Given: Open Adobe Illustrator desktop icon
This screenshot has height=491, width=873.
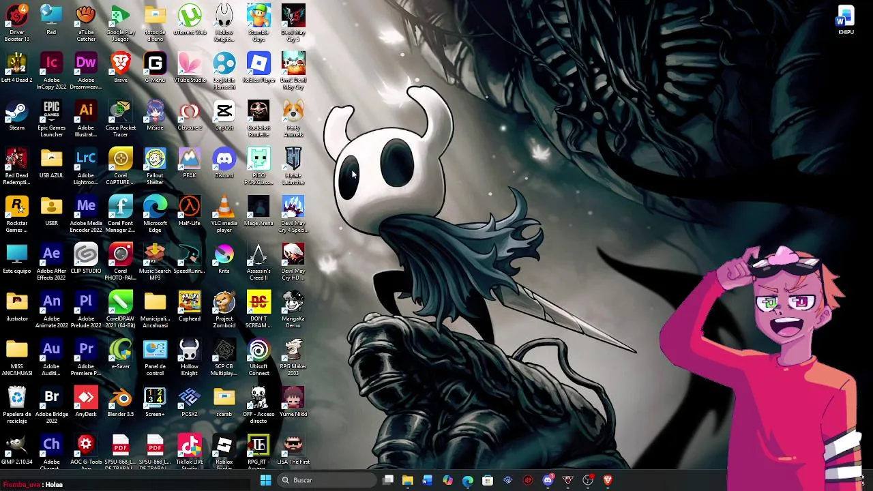Looking at the screenshot, I should click(x=86, y=119).
